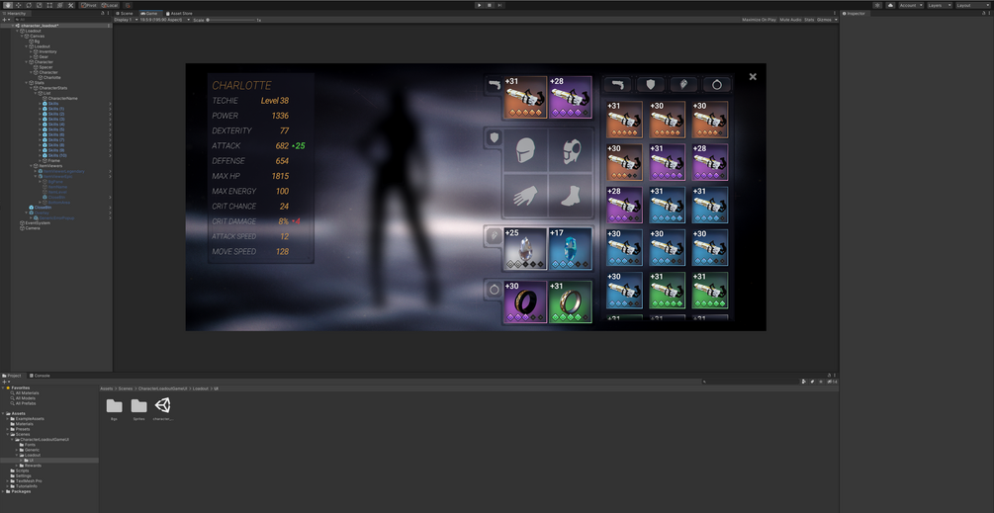994x513 pixels.
Task: Open the Display 1 dropdown
Action: tap(126, 20)
